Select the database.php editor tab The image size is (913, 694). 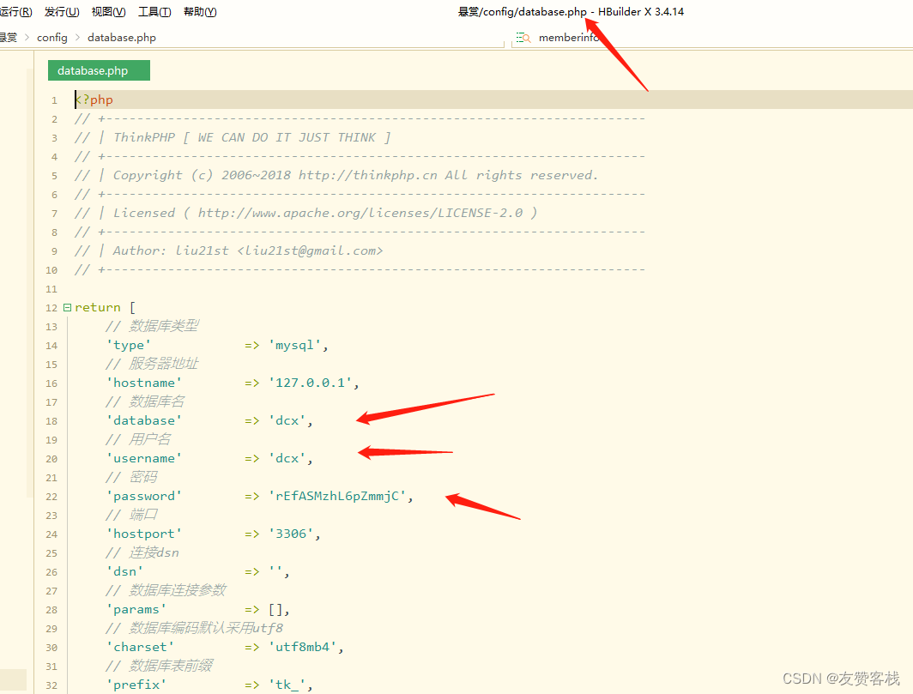click(x=99, y=70)
